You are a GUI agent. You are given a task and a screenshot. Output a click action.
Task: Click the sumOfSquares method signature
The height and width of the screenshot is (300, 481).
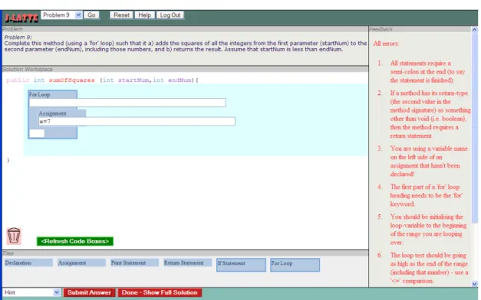click(x=102, y=80)
